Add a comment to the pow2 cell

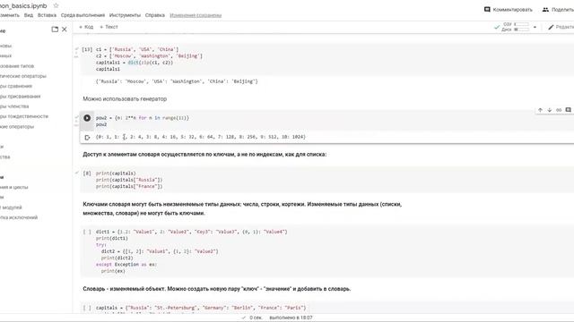pos(568,110)
